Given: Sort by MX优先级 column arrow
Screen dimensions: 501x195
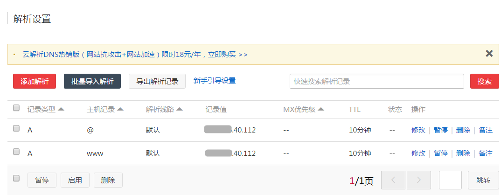Looking at the screenshot, I should tap(321, 109).
